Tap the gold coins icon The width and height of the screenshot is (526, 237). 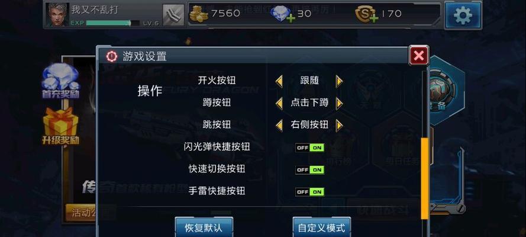coord(199,14)
